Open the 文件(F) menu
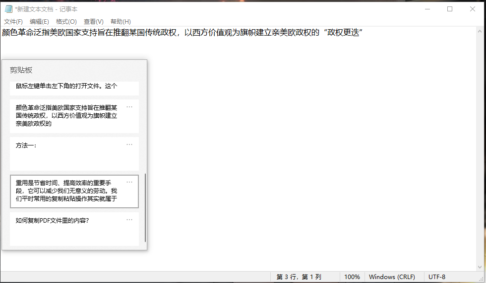The width and height of the screenshot is (486, 283). [x=13, y=22]
